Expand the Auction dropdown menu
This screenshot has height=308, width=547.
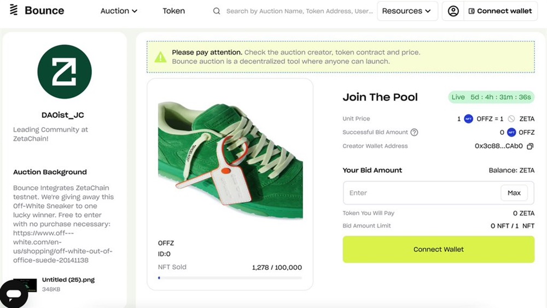119,11
